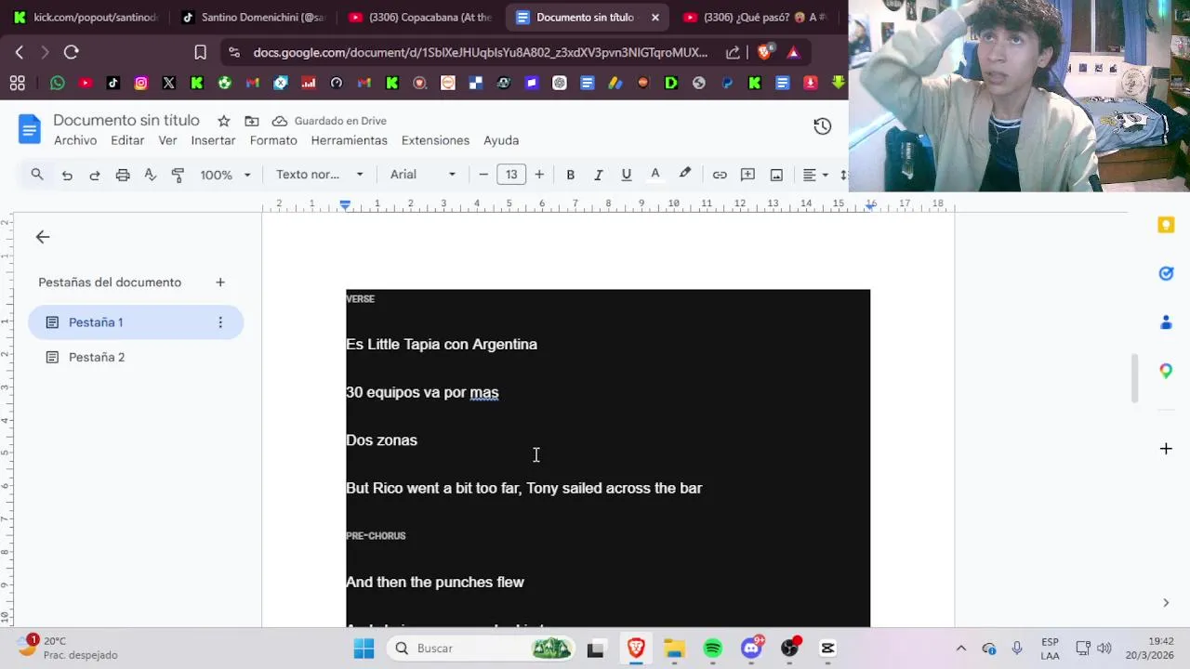Open the Arial font family dropdown
The image size is (1190, 669).
pyautogui.click(x=423, y=175)
